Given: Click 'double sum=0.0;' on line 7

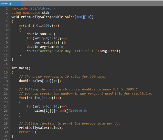Looking at the screenshot, I should click(41, 34).
